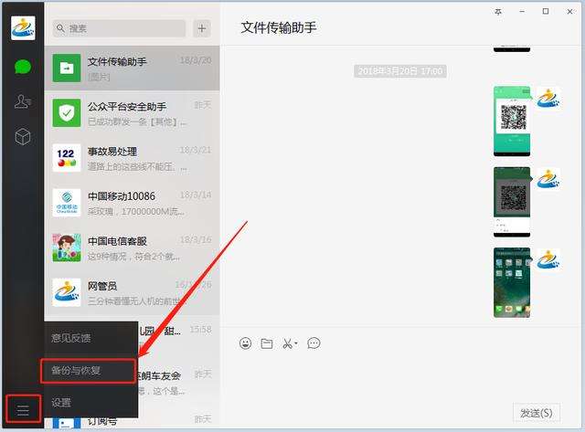The width and height of the screenshot is (585, 432).
Task: Click sender avatar beside dark QR image
Action: [x=548, y=179]
